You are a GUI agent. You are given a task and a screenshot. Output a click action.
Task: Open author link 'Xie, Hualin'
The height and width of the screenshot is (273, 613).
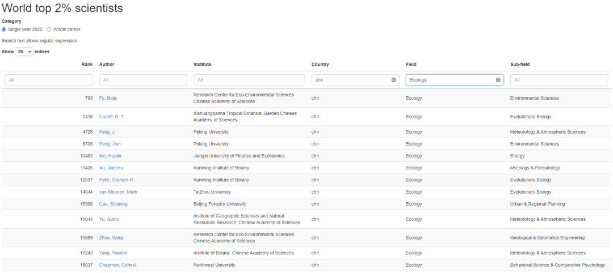point(110,156)
